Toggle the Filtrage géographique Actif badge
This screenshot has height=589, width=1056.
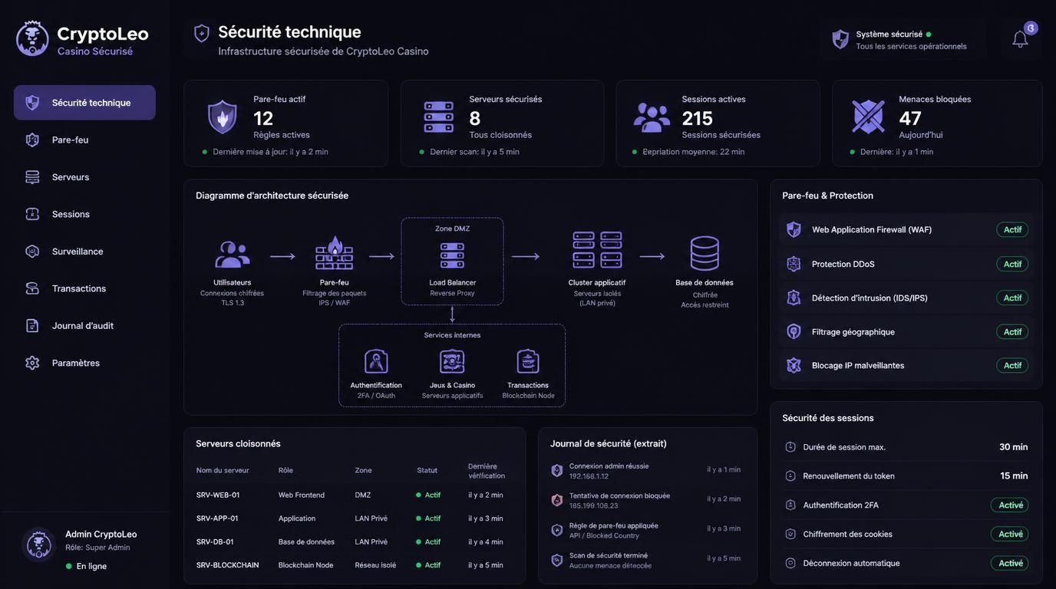point(1012,331)
